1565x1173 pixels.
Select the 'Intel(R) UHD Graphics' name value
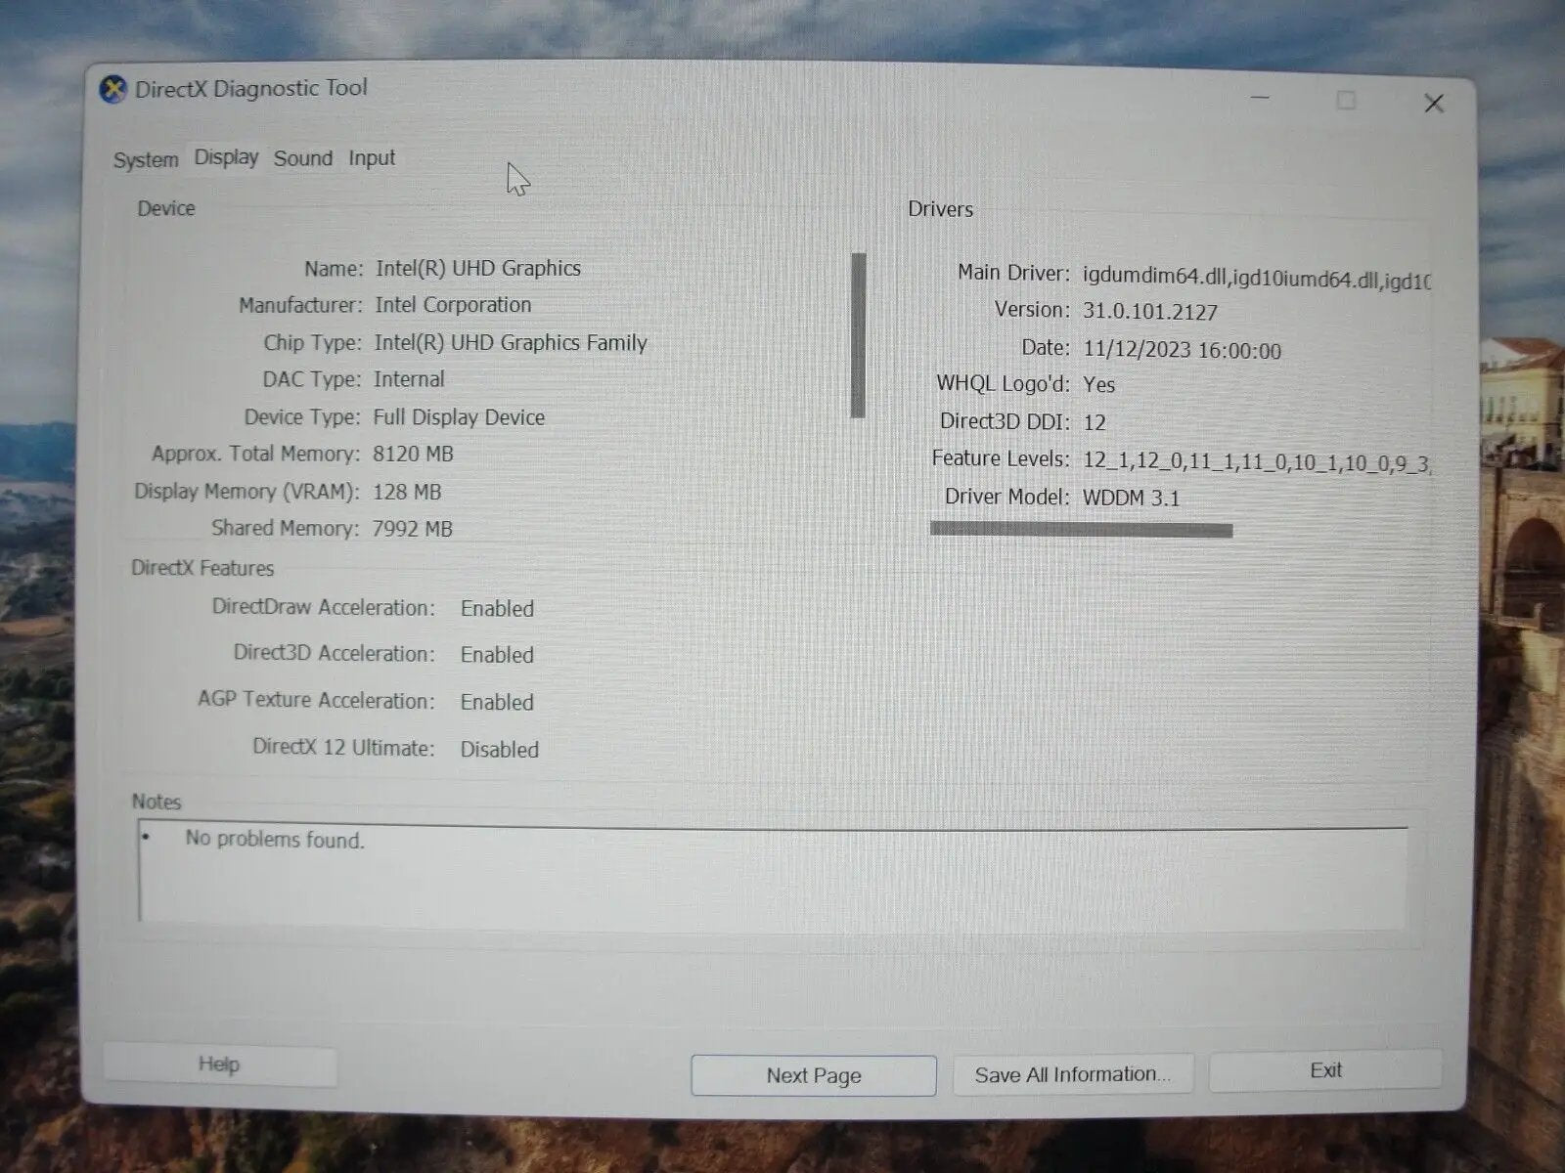click(478, 268)
